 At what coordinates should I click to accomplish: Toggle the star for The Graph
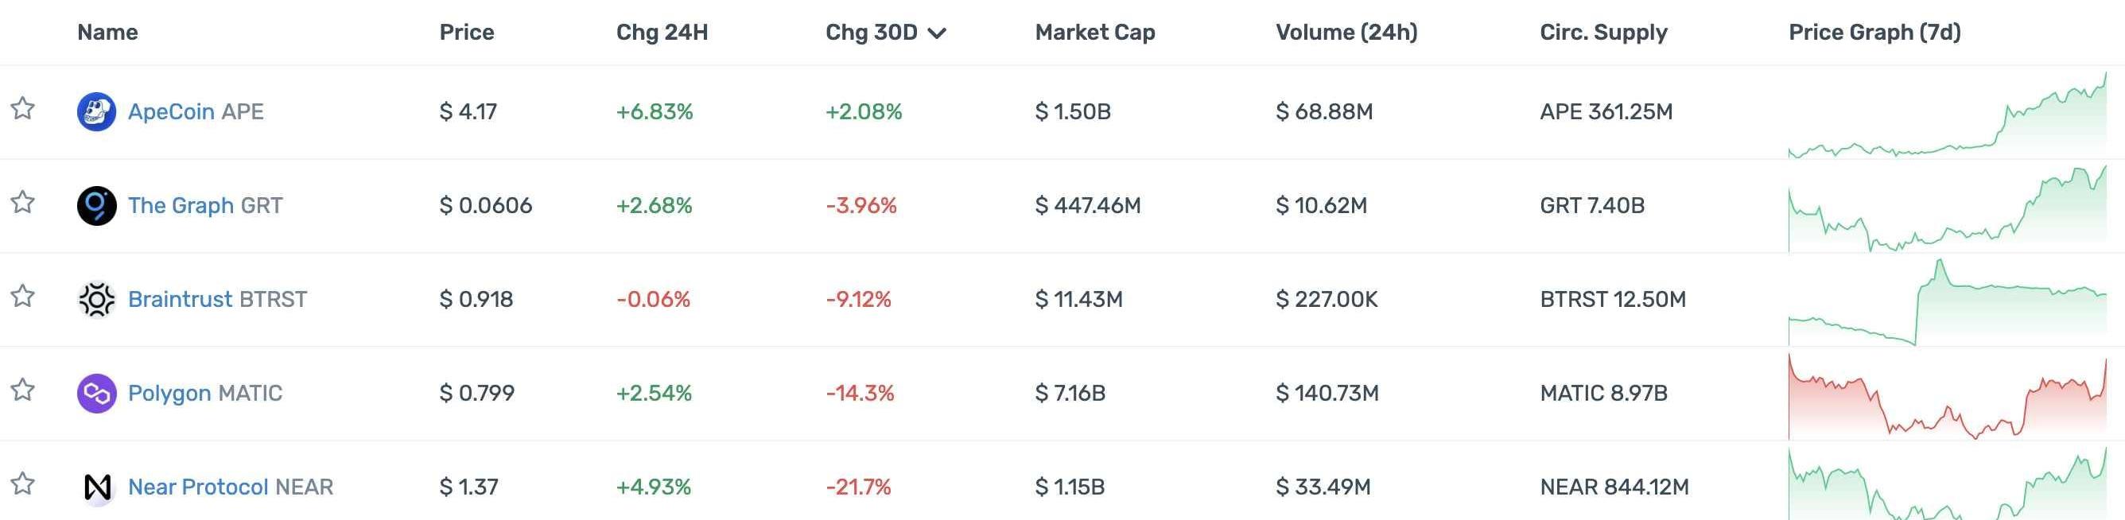point(23,203)
